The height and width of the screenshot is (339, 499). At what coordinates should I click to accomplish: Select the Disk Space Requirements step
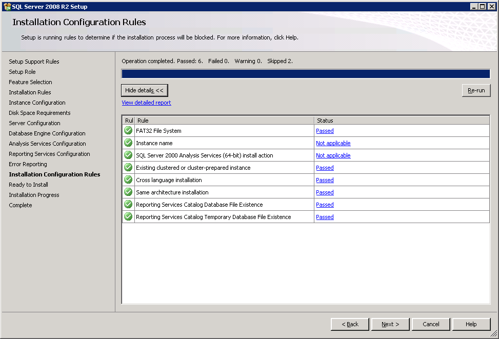point(40,113)
